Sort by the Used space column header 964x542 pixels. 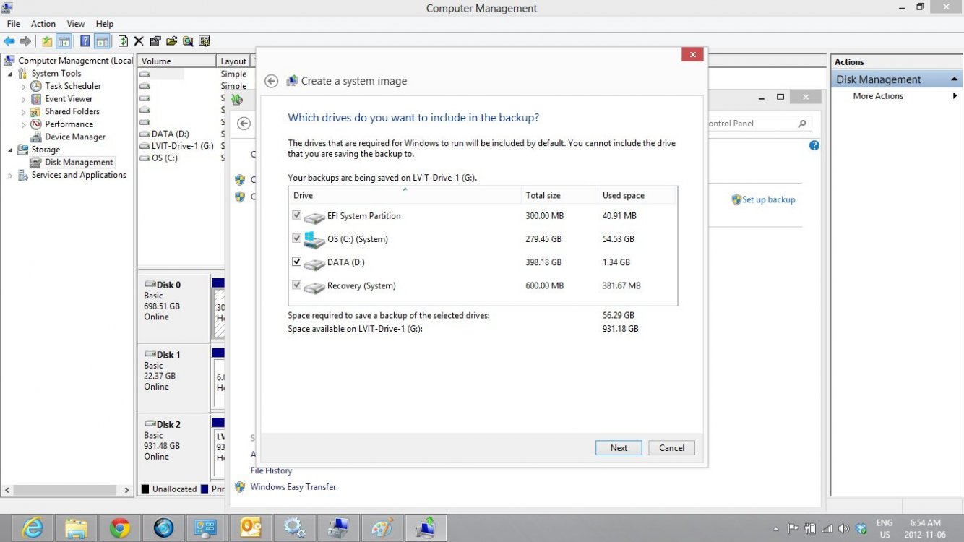click(637, 195)
